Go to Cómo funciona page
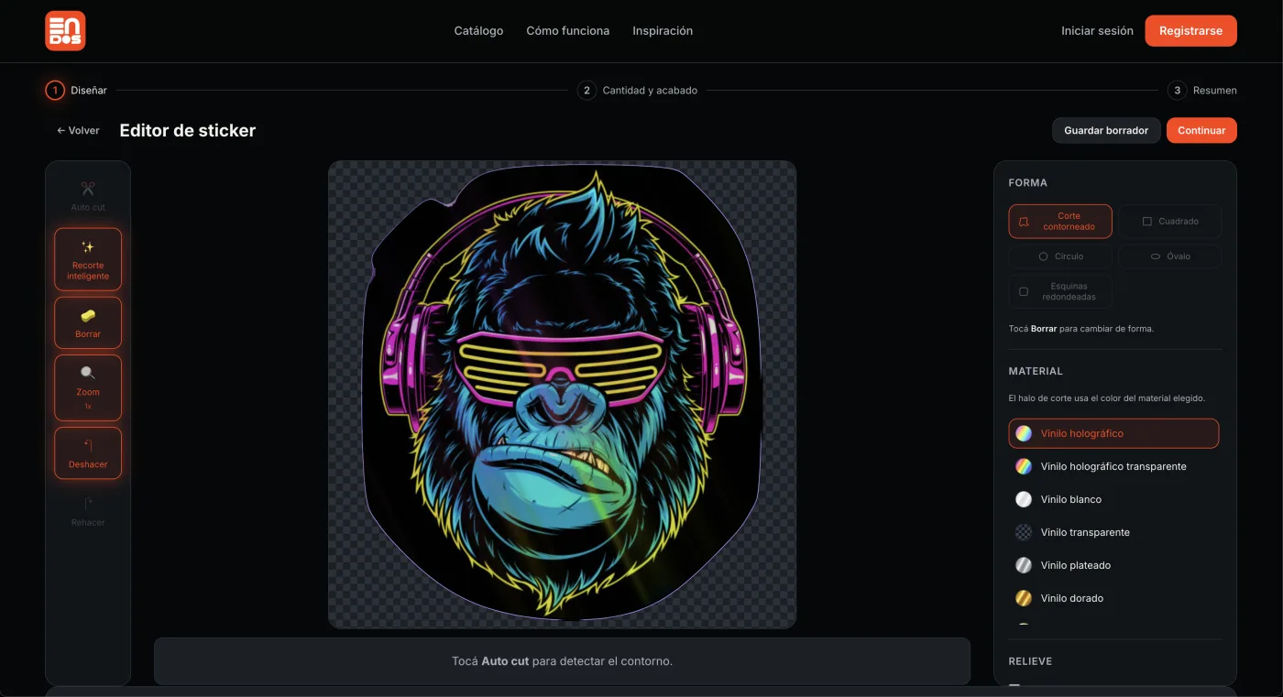The image size is (1283, 697). (568, 31)
